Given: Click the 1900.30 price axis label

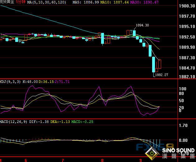Looking at the screenshot, I should 187,6.
